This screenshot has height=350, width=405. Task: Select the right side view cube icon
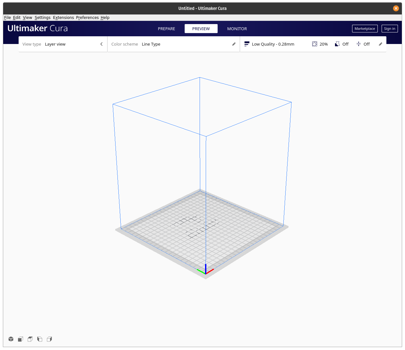click(49, 339)
